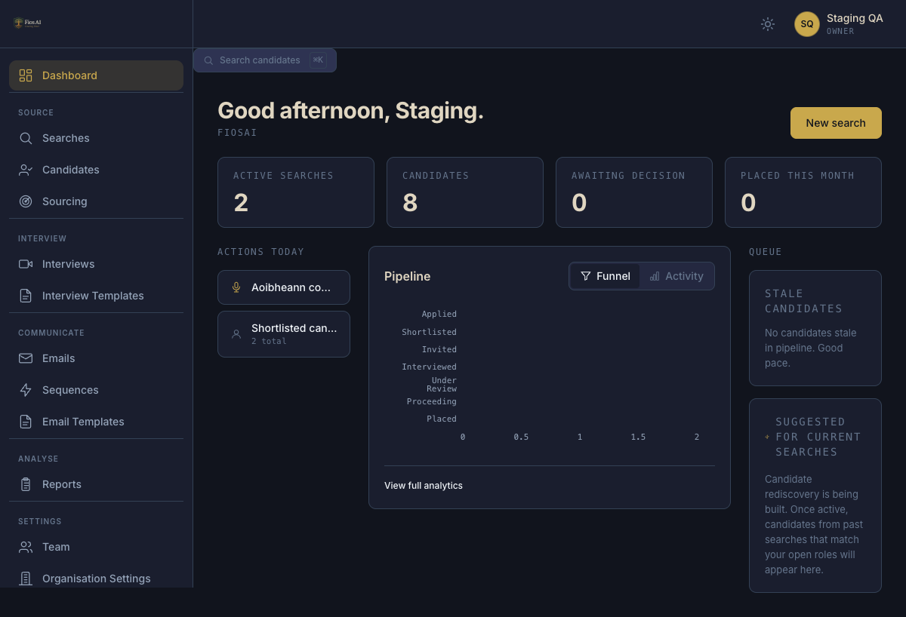This screenshot has width=906, height=617.
Task: Click the Sequences lightning bolt icon
Action: pos(26,390)
